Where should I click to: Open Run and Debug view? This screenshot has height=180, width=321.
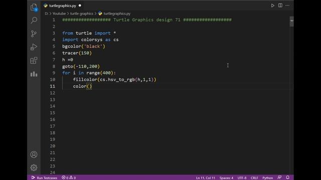pos(34,47)
